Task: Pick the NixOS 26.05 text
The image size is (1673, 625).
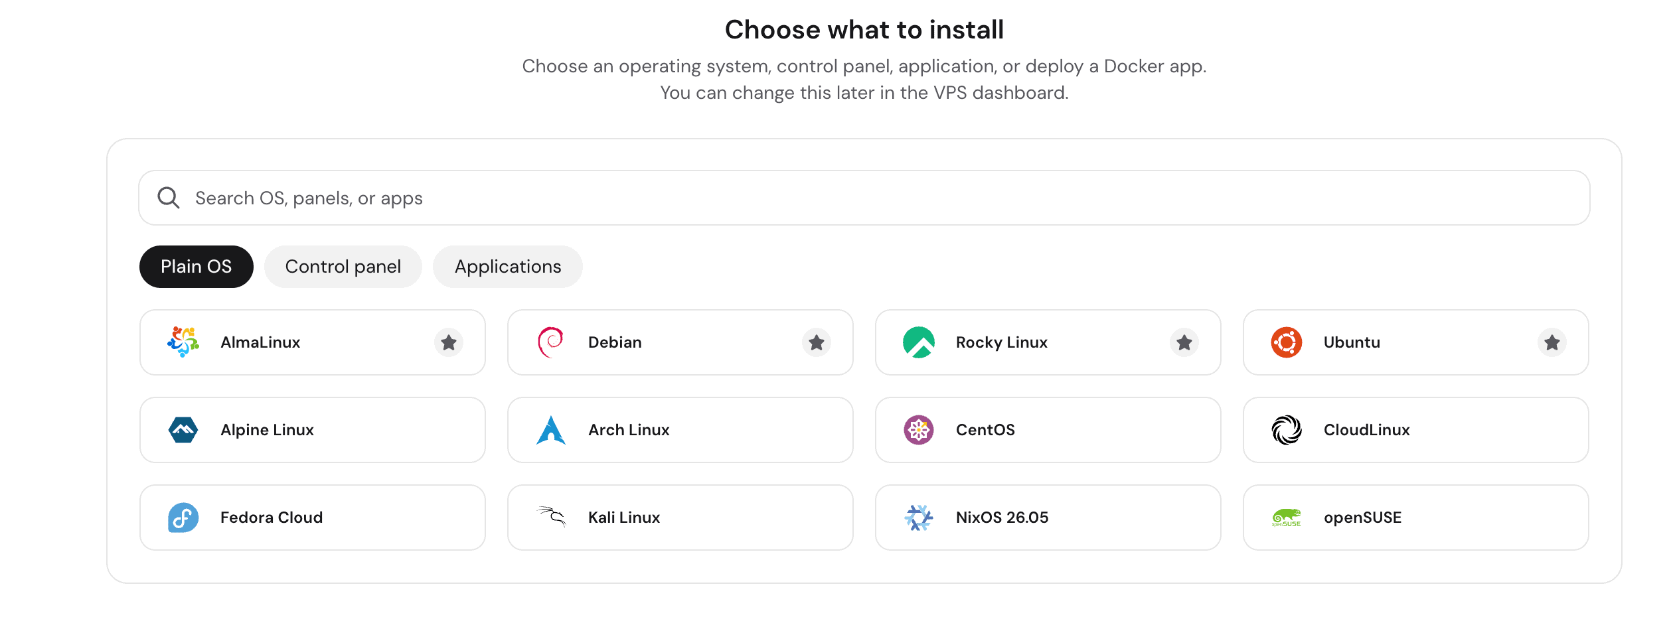Action: (x=1002, y=518)
